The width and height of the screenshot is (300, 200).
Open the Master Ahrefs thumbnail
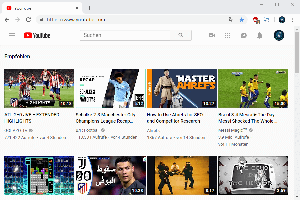tap(182, 88)
